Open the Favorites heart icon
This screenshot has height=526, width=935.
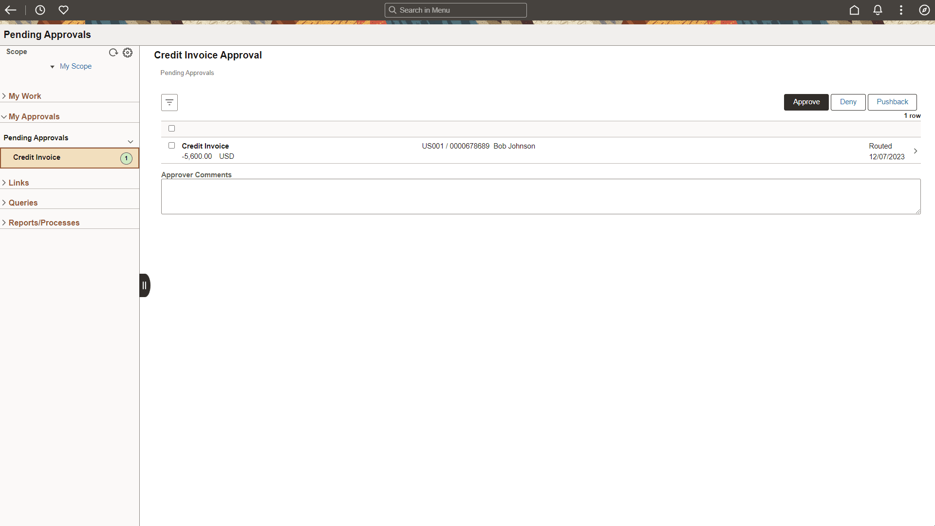click(64, 10)
